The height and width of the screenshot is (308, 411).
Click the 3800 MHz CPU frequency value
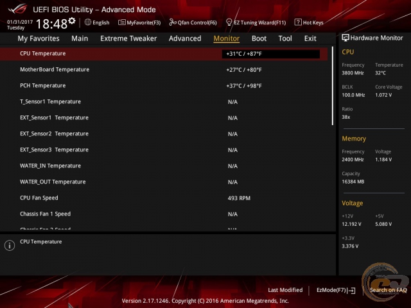coord(353,73)
